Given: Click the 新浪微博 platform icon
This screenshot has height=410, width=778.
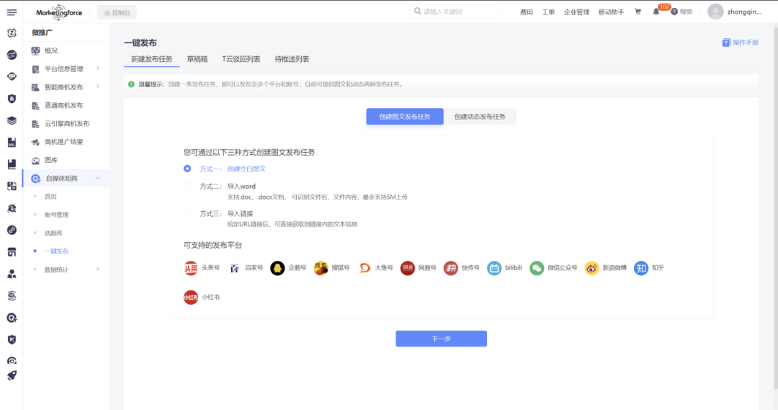Looking at the screenshot, I should (591, 268).
